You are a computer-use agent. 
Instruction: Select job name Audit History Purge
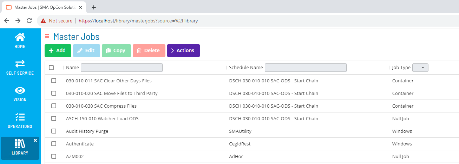[x=87, y=131]
